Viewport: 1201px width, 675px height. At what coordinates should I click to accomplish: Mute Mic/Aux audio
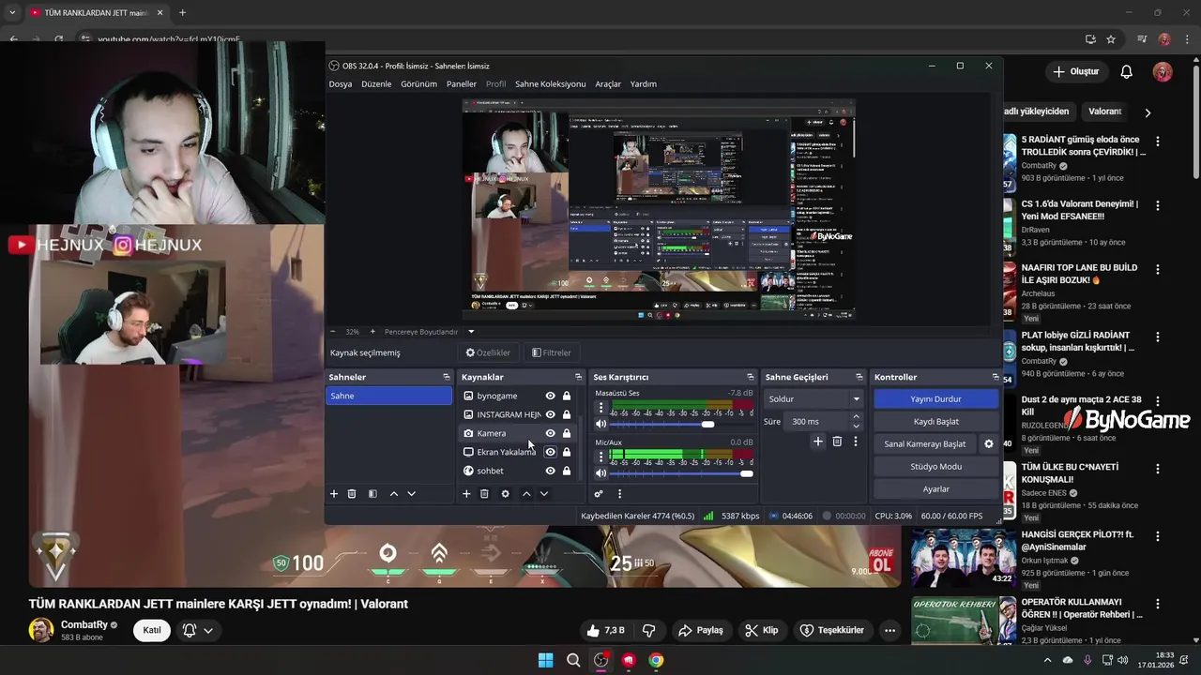601,473
